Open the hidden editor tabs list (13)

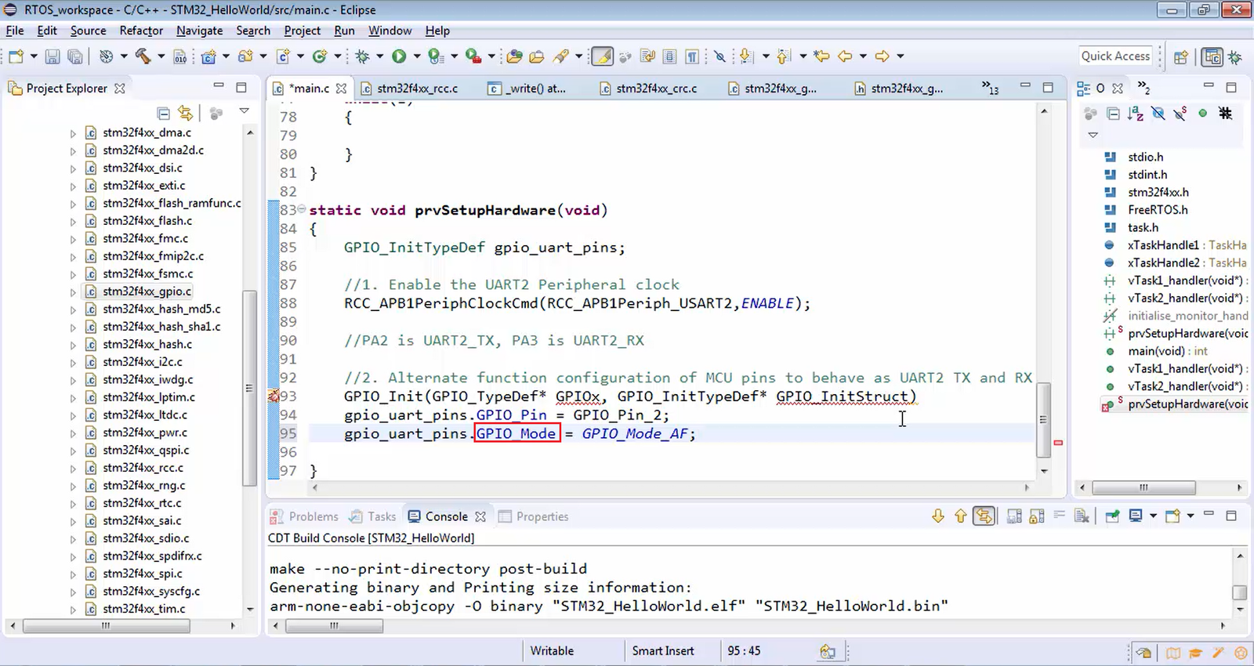point(991,89)
